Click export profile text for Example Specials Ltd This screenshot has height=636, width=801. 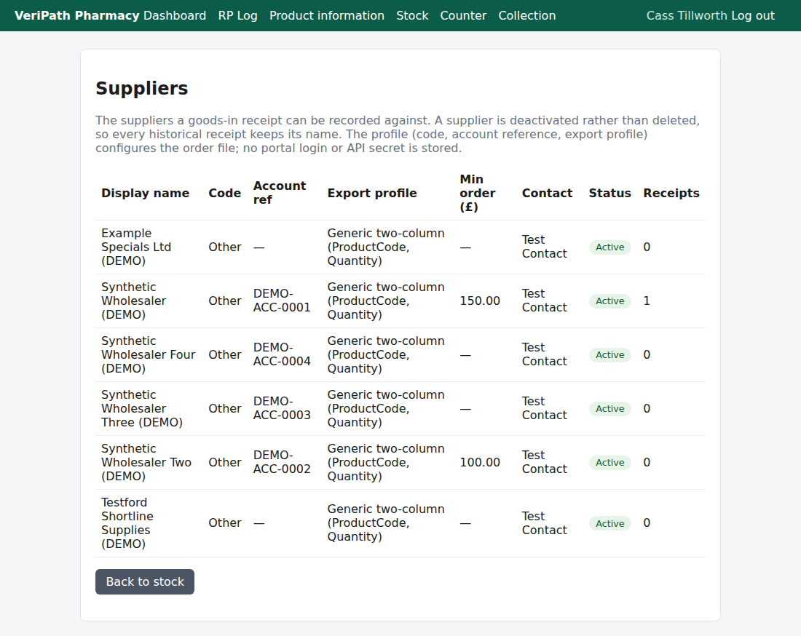pyautogui.click(x=386, y=247)
